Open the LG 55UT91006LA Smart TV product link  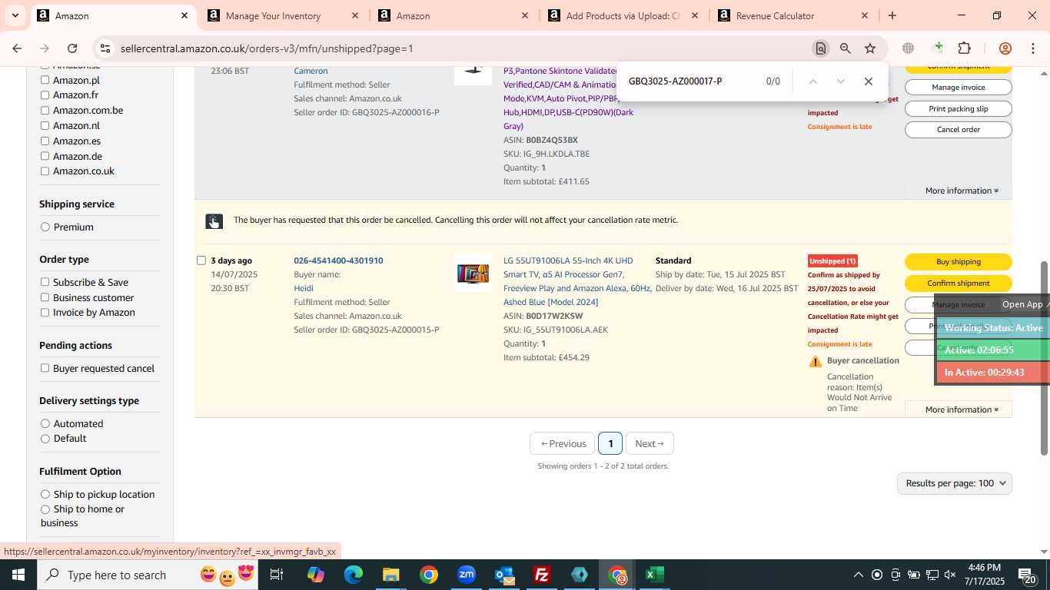click(x=577, y=281)
